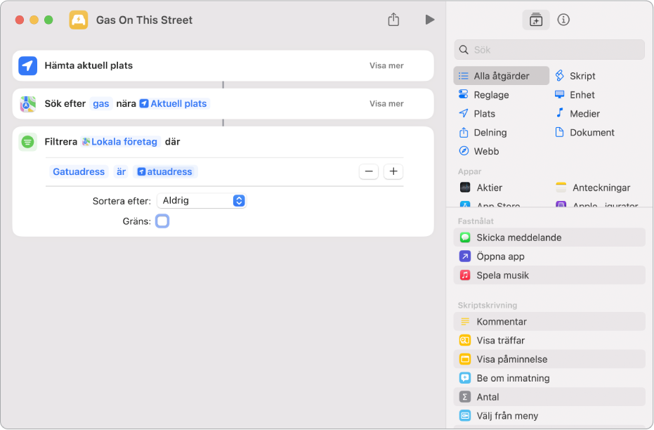Screen dimensions: 654x430
Task: Expand Visa mer on Sök efter action
Action: (x=386, y=103)
